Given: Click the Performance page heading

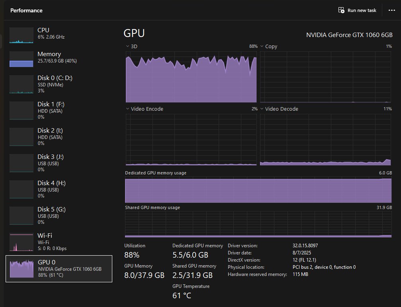Looking at the screenshot, I should coord(26,10).
